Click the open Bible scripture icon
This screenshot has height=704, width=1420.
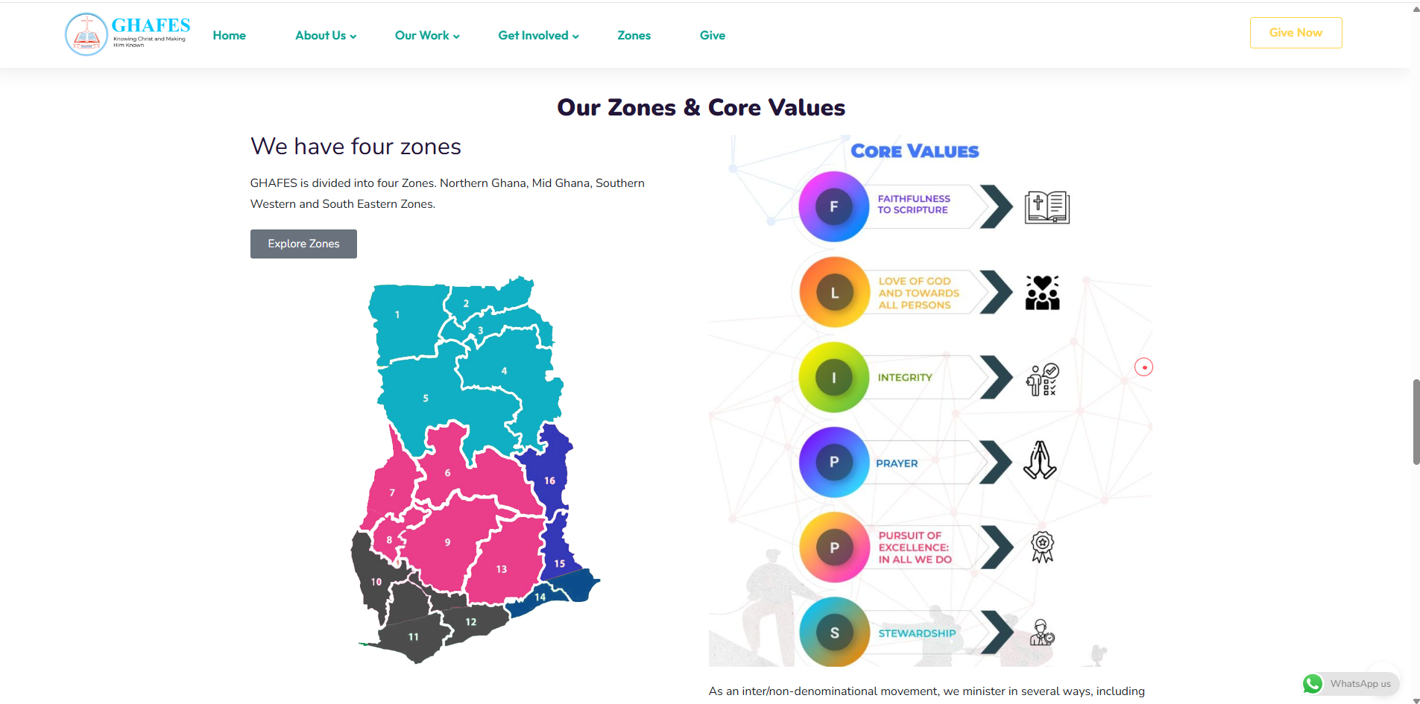[1047, 207]
